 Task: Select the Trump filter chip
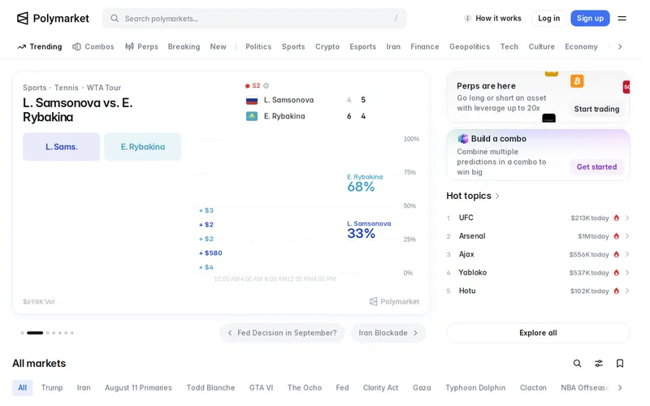pos(52,388)
